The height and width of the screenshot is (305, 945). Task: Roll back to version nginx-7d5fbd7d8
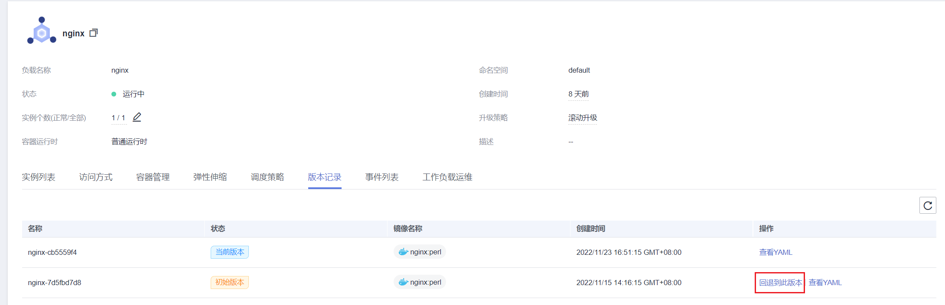[x=780, y=283]
